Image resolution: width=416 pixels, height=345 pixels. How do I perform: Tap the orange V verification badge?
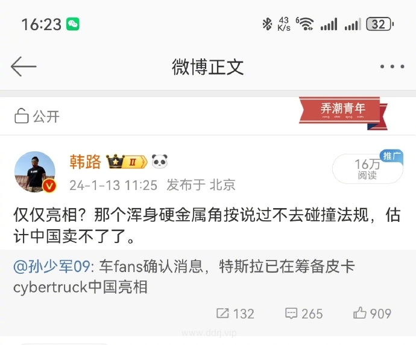(49, 186)
